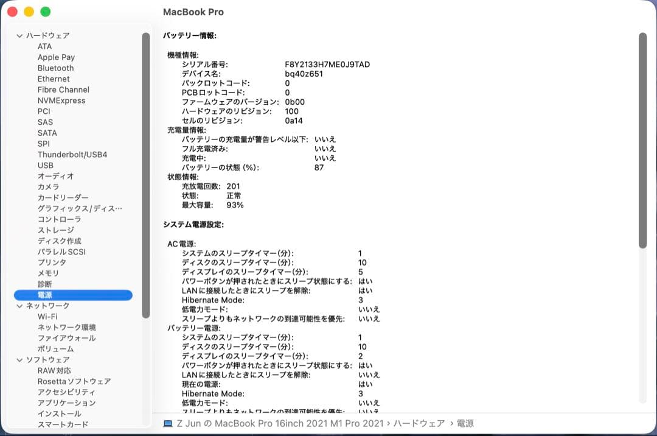Click Z Jun の MacBook Pro path item
657x436 pixels.
(x=280, y=424)
